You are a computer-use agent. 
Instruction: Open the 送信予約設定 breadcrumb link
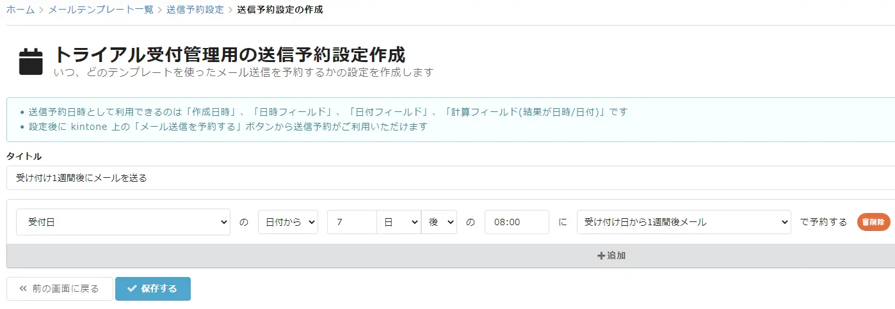(195, 10)
